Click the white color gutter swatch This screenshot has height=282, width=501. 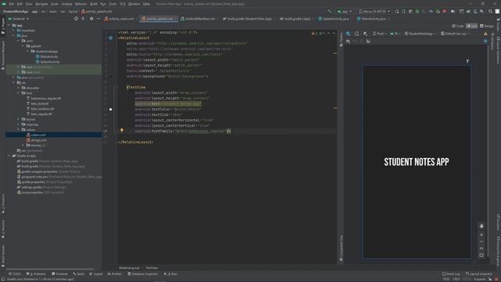click(x=110, y=110)
